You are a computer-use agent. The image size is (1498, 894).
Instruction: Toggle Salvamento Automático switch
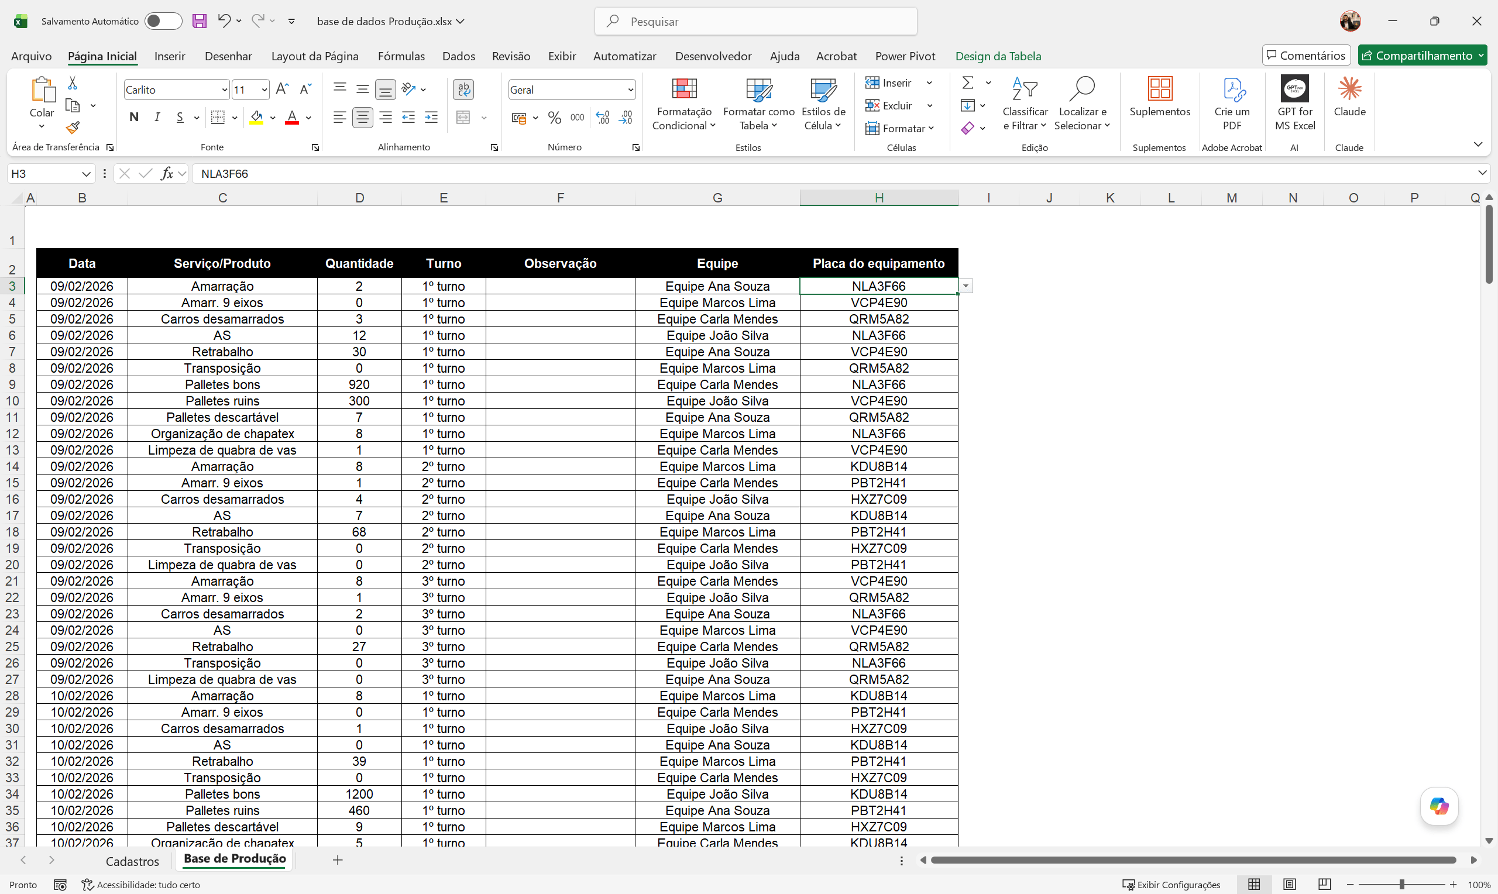click(x=163, y=21)
